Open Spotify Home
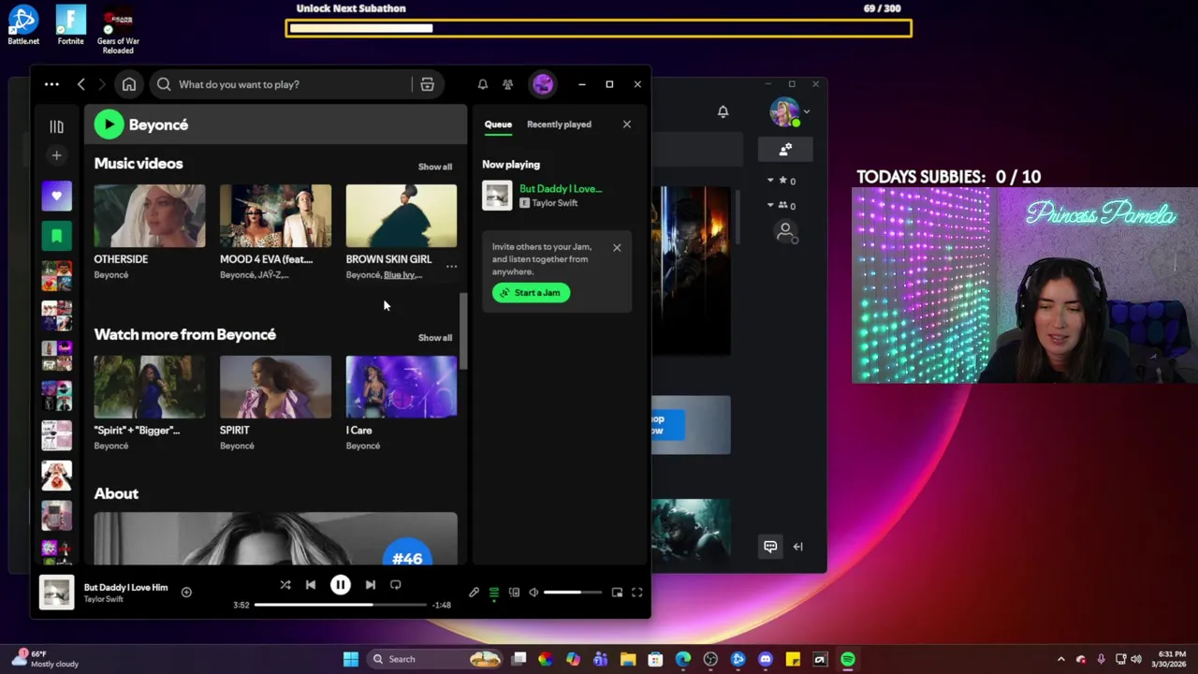The width and height of the screenshot is (1198, 674). click(129, 84)
